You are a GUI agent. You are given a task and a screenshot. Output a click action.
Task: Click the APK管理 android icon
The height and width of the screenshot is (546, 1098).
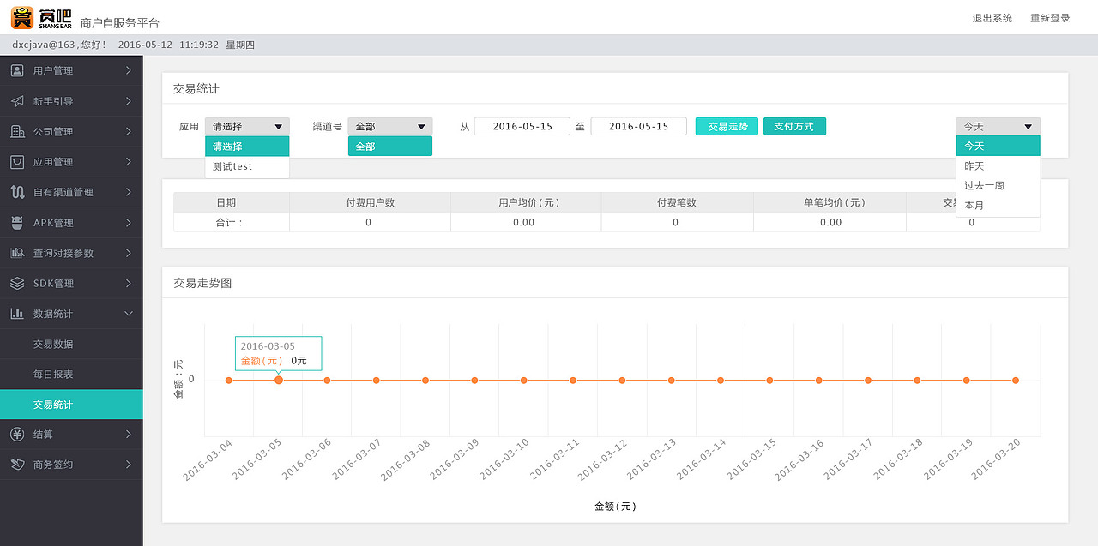(x=17, y=223)
